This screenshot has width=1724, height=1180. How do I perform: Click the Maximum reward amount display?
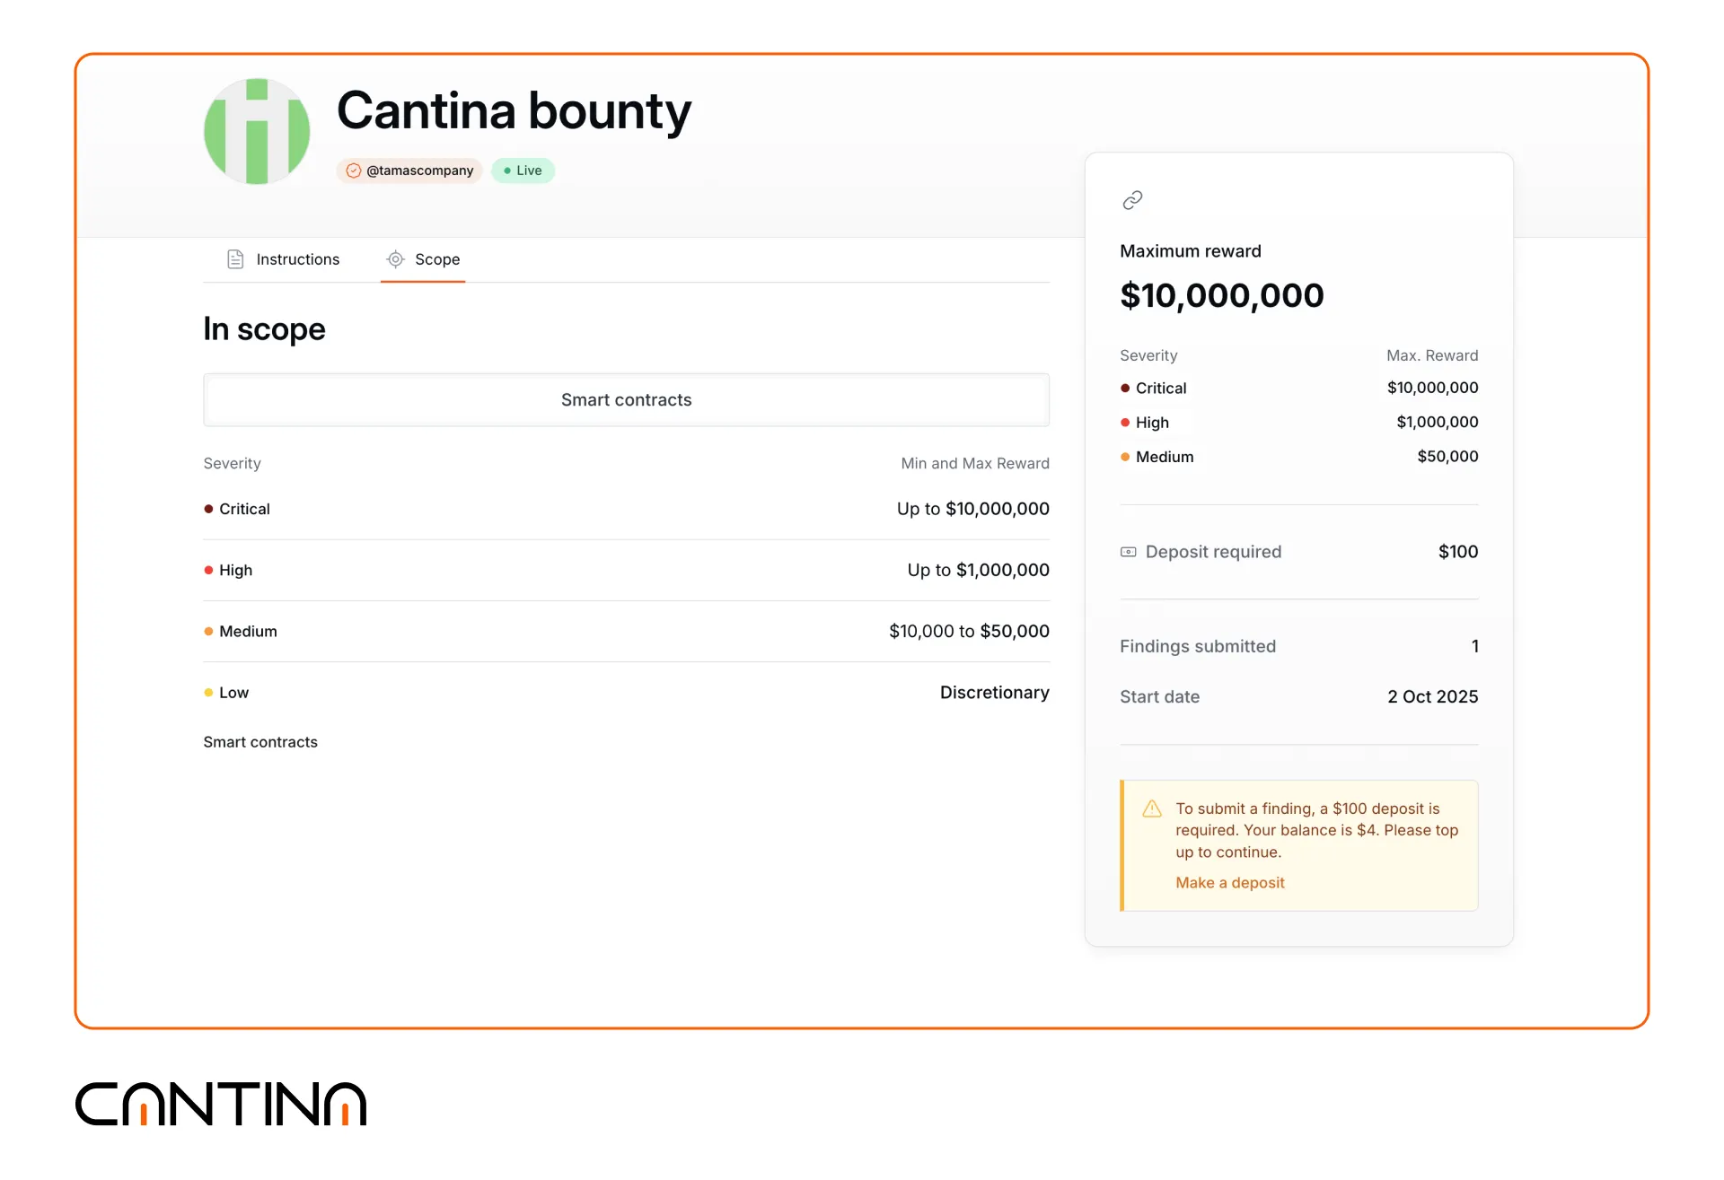(x=1221, y=295)
